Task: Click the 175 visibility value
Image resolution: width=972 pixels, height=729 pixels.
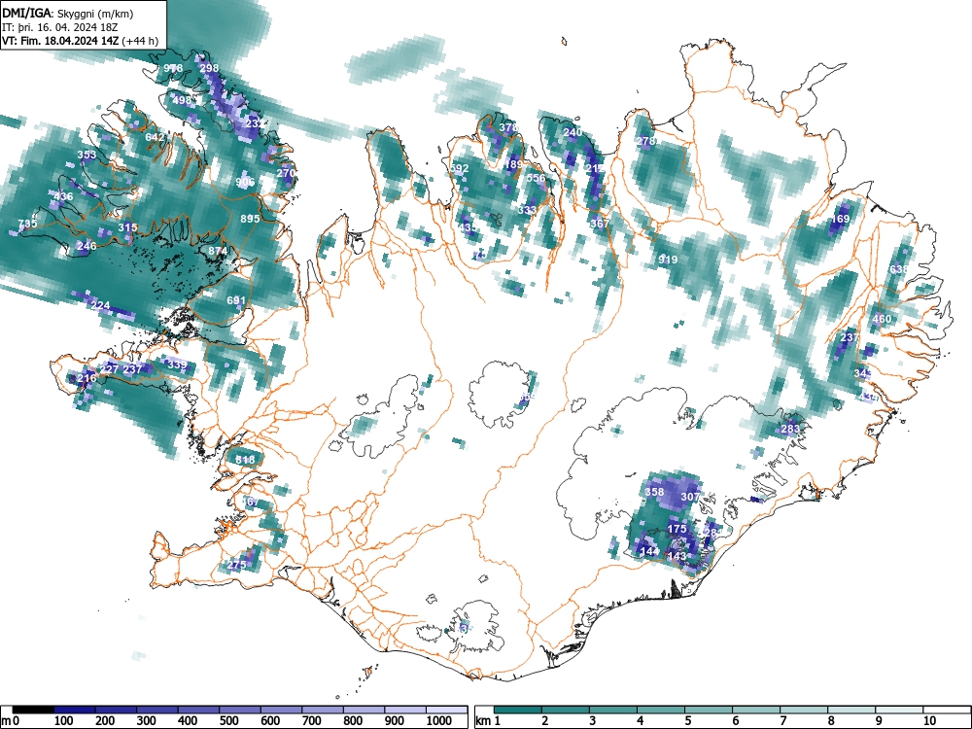Action: pos(677,529)
